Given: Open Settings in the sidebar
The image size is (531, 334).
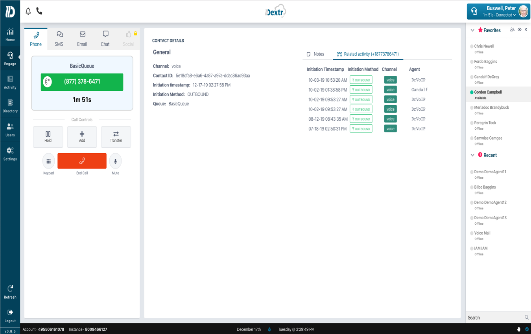Looking at the screenshot, I should (x=10, y=154).
